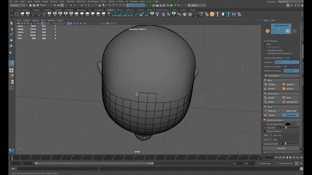The image size is (312, 175).
Task: Click the Combine mesh button
Action: pyautogui.click(x=272, y=84)
